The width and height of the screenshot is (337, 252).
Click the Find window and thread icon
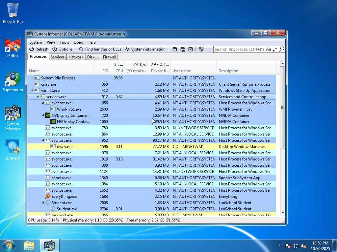pyautogui.click(x=183, y=49)
